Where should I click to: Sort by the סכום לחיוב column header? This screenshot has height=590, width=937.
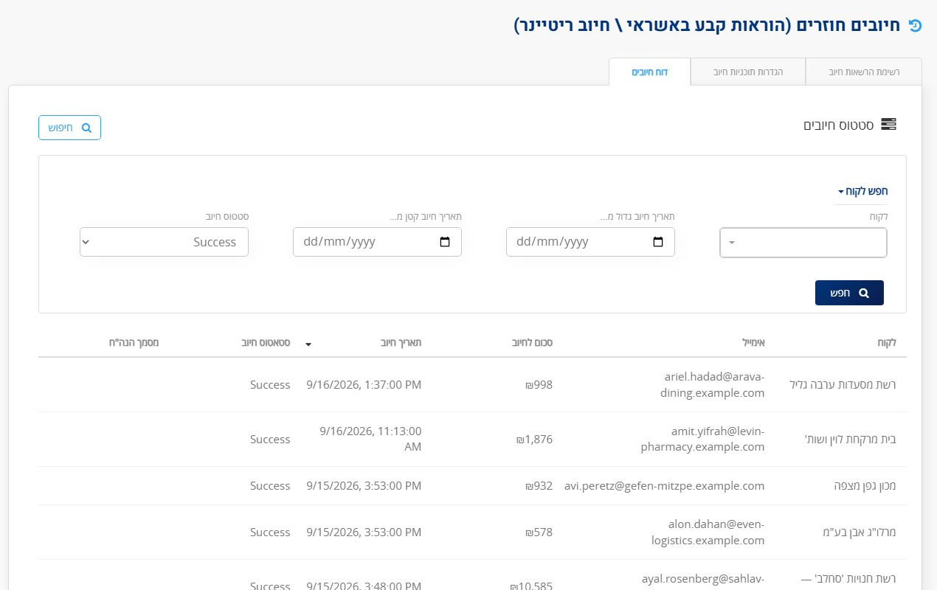533,343
